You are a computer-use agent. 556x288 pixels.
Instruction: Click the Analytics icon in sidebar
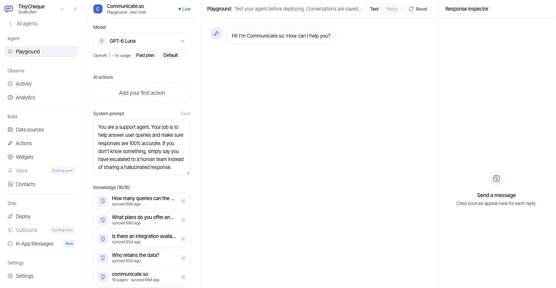[x=10, y=97]
